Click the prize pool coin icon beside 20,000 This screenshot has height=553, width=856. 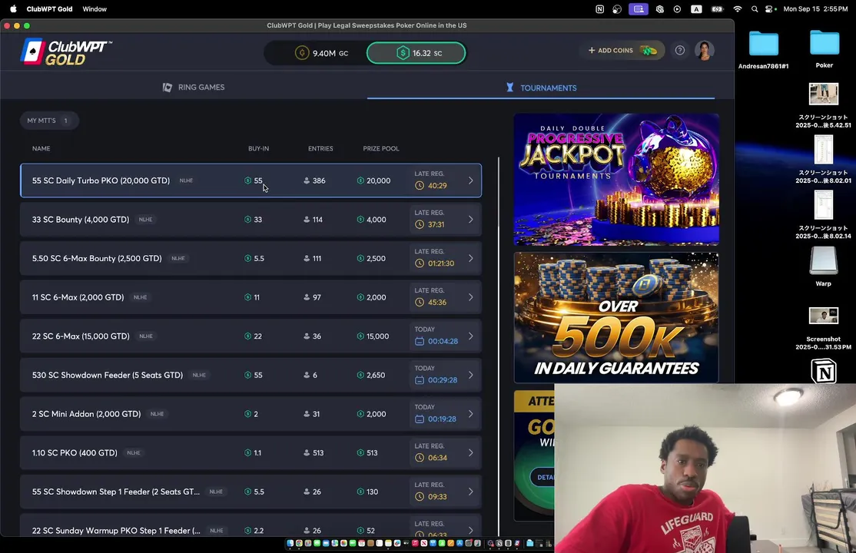(x=360, y=180)
